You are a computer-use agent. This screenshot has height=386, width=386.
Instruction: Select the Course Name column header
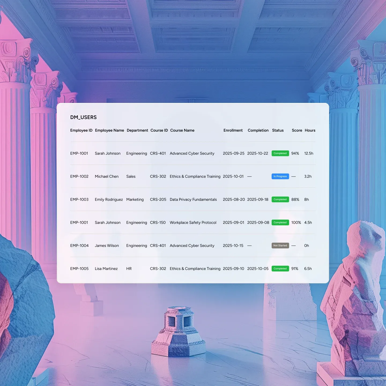tap(182, 130)
